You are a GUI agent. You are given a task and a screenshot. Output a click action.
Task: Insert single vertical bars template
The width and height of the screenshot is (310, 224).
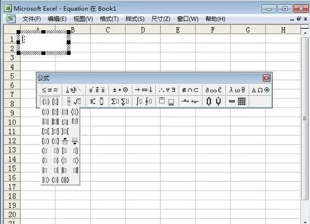(45, 121)
